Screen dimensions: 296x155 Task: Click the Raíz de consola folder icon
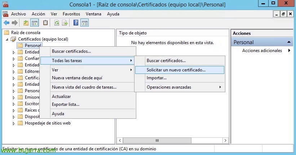[x=6, y=33]
